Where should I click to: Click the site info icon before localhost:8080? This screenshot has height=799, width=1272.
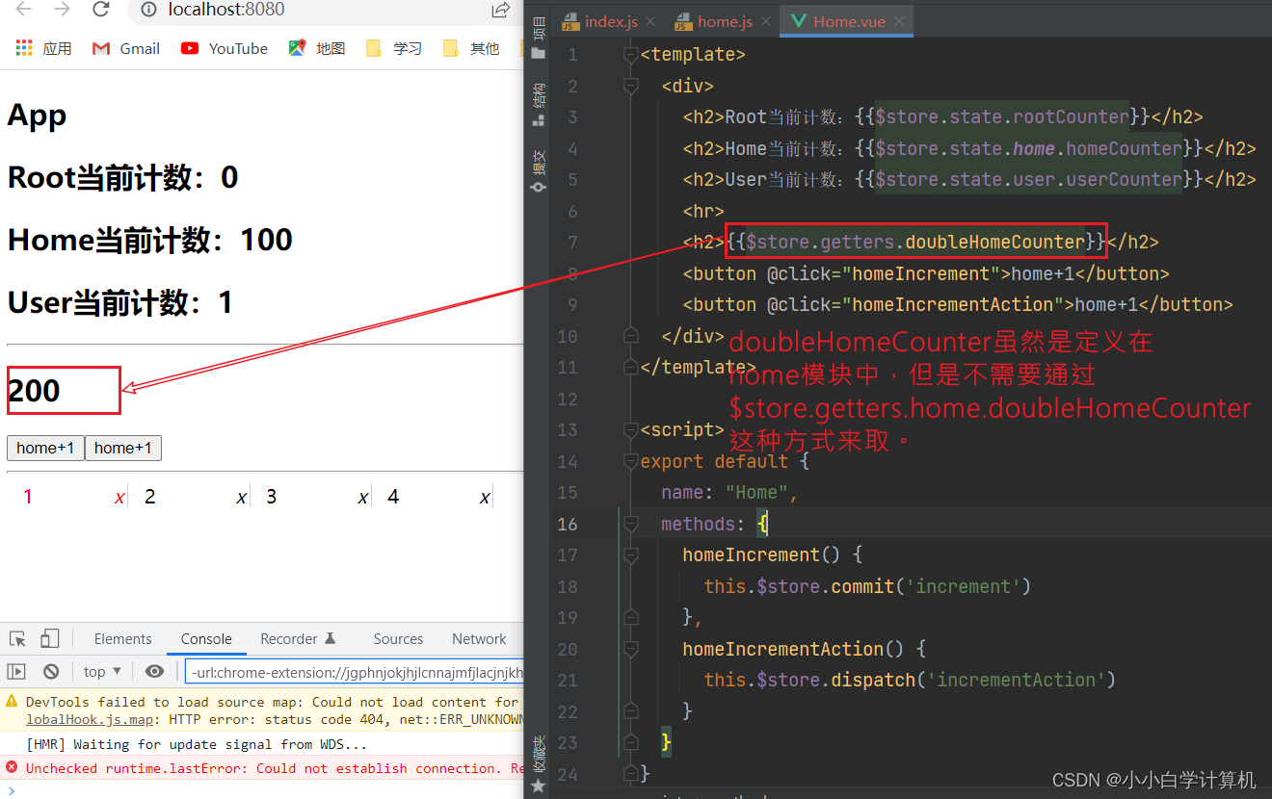(x=148, y=11)
